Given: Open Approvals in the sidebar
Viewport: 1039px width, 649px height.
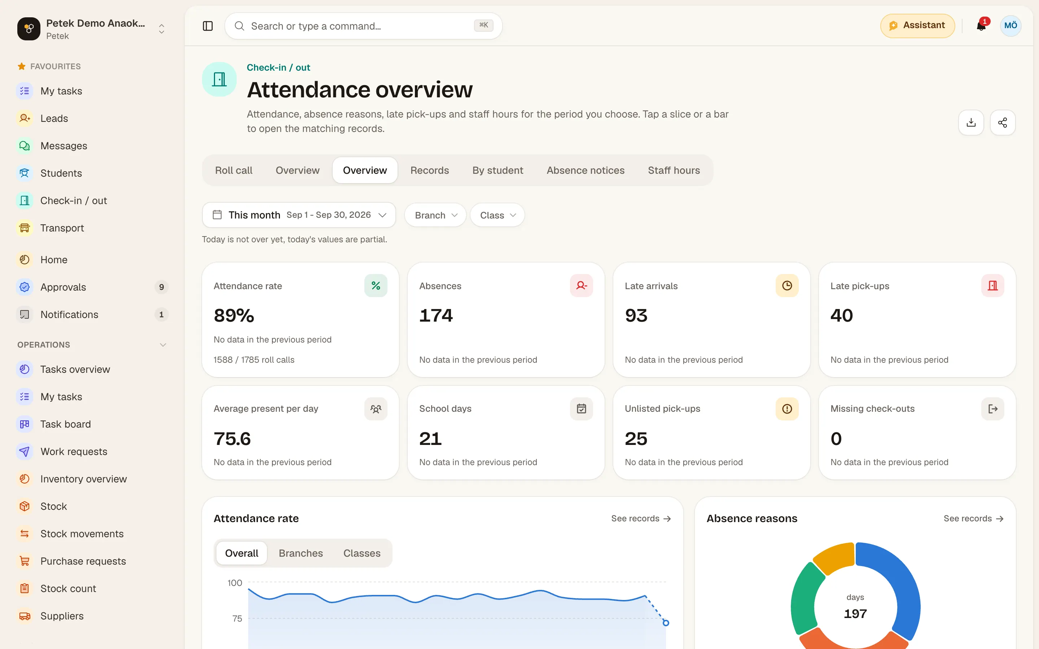Looking at the screenshot, I should pyautogui.click(x=92, y=287).
